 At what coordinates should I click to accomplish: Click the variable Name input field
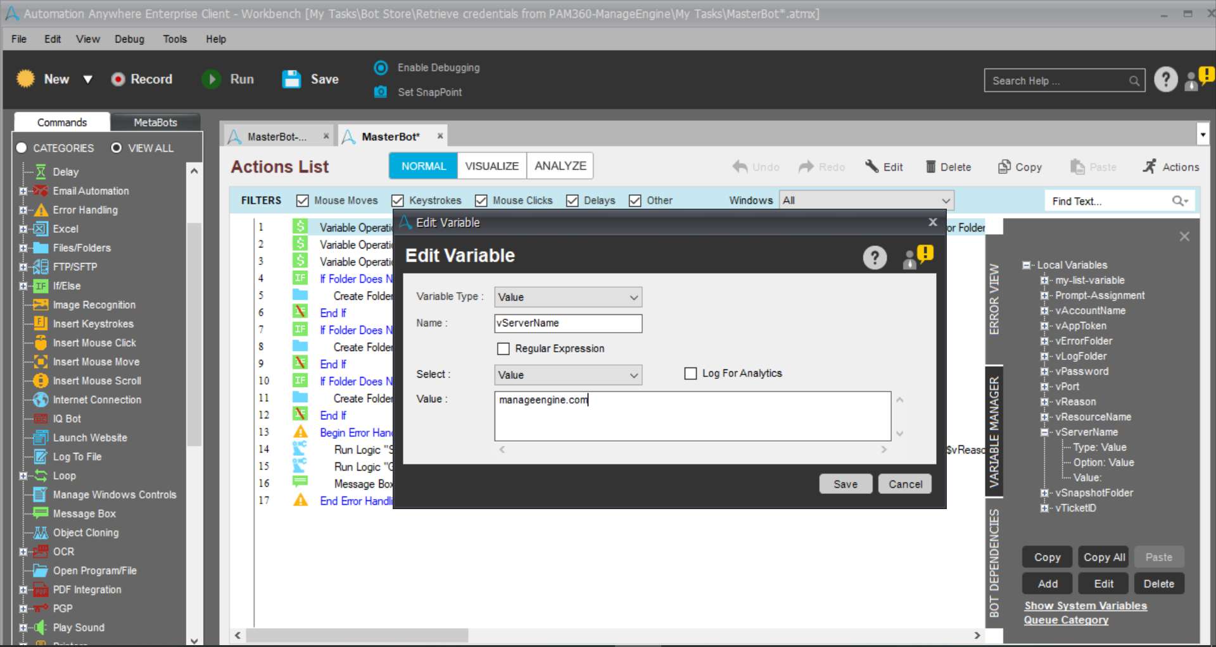click(x=568, y=323)
